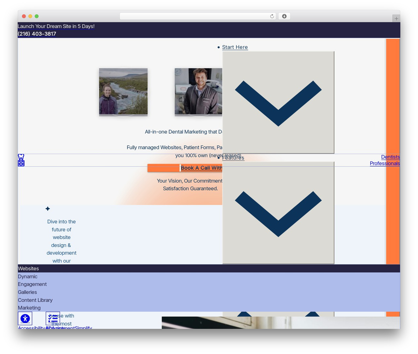Screen dimensions: 418x354
Task: Open the Dentists link
Action: click(x=390, y=157)
